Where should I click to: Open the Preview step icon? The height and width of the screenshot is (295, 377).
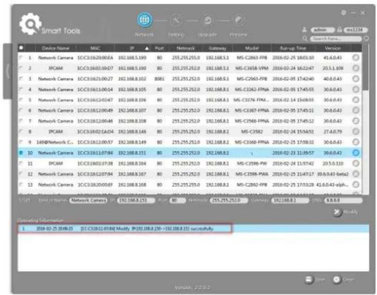pyautogui.click(x=239, y=20)
